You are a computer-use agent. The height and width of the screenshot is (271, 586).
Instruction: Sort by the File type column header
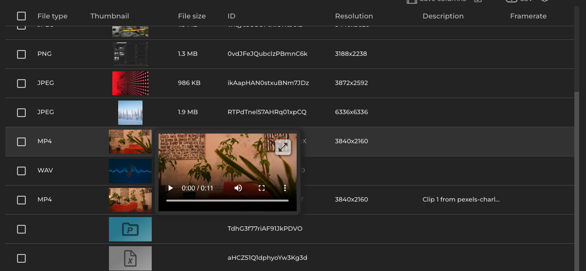coord(53,16)
